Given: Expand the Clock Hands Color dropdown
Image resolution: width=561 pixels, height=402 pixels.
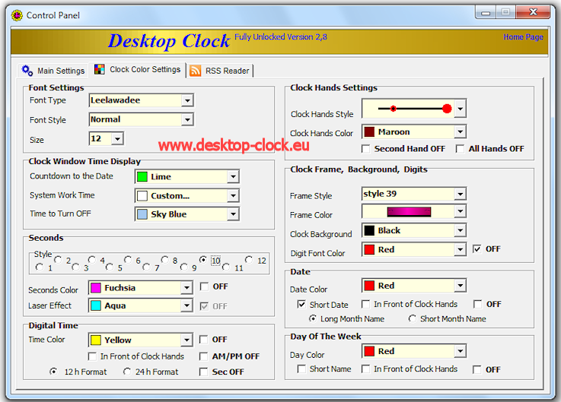Looking at the screenshot, I should [460, 132].
